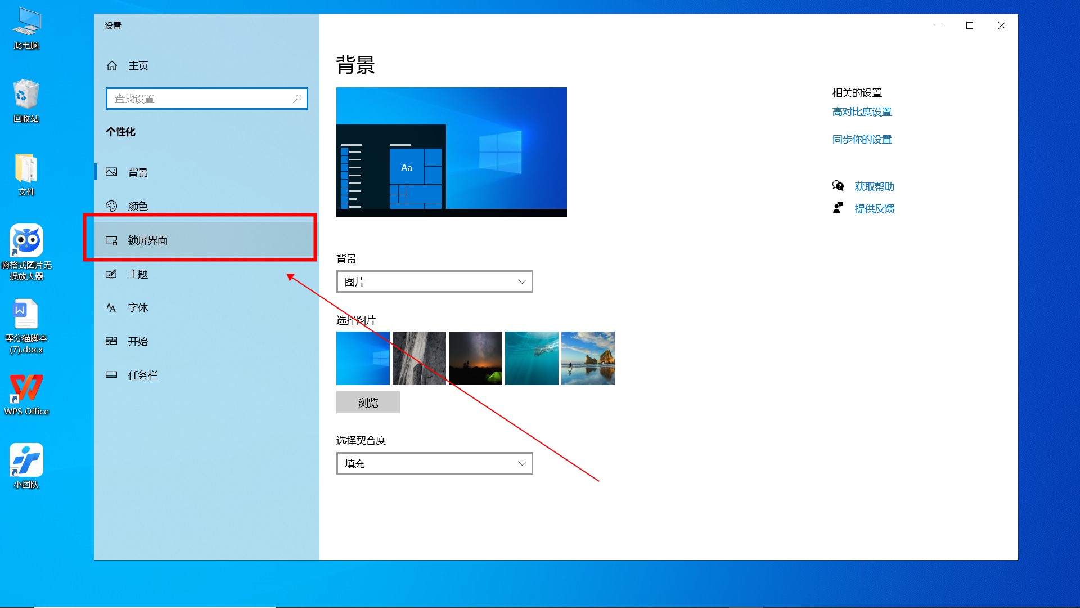Open 同步你的设置 link
Screen dimensions: 1080x608
pyautogui.click(x=862, y=140)
